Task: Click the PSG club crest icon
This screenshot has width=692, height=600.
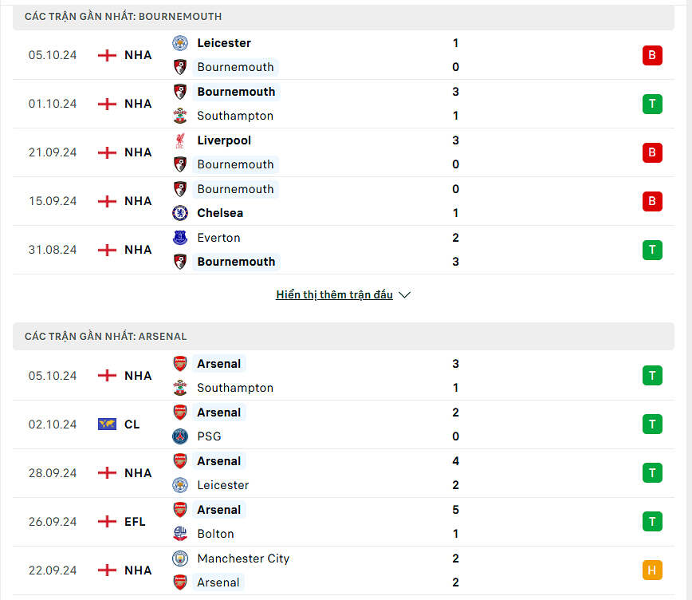Action: (180, 436)
